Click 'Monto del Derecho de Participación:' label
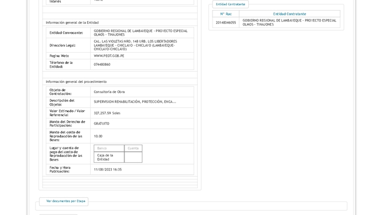Image resolution: width=382 pixels, height=215 pixels. tap(68, 124)
